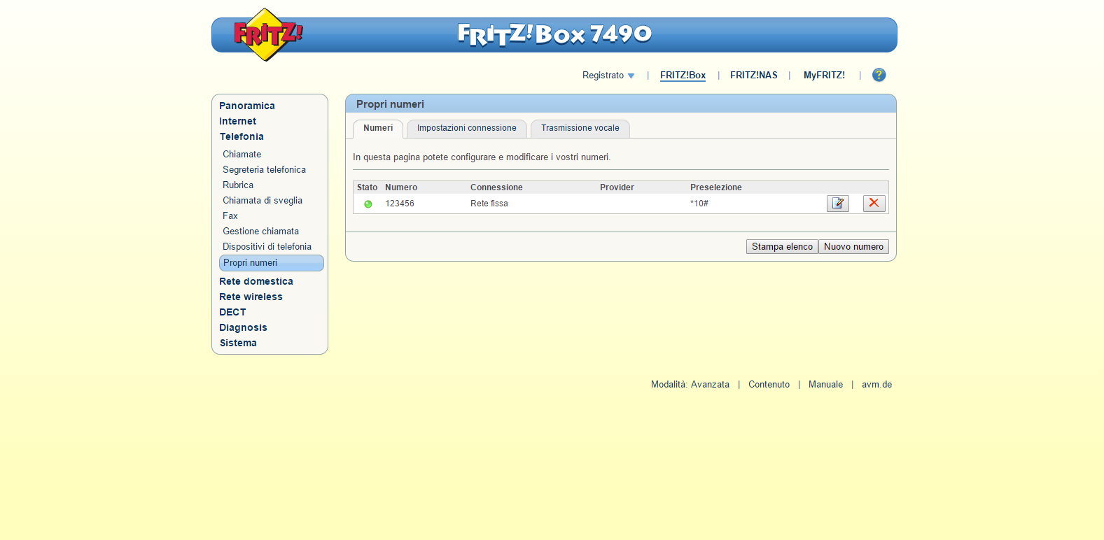The image size is (1104, 540).
Task: Select the Numeri tab
Action: click(x=378, y=129)
